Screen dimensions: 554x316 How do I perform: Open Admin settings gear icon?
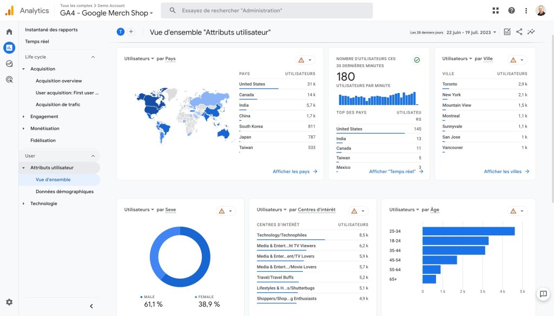pyautogui.click(x=9, y=302)
